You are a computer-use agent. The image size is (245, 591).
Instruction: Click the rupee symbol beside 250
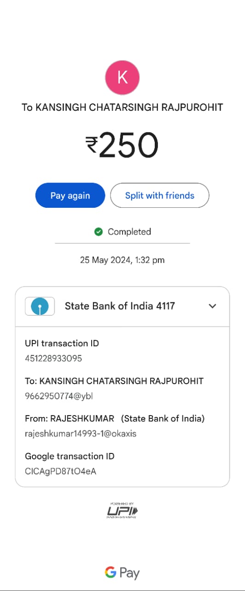pos(92,144)
